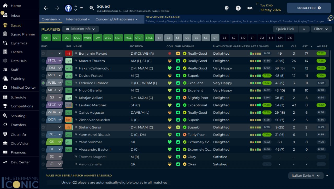
Task: Toggle selection circle for Kristjan Asllani
Action: [43, 98]
